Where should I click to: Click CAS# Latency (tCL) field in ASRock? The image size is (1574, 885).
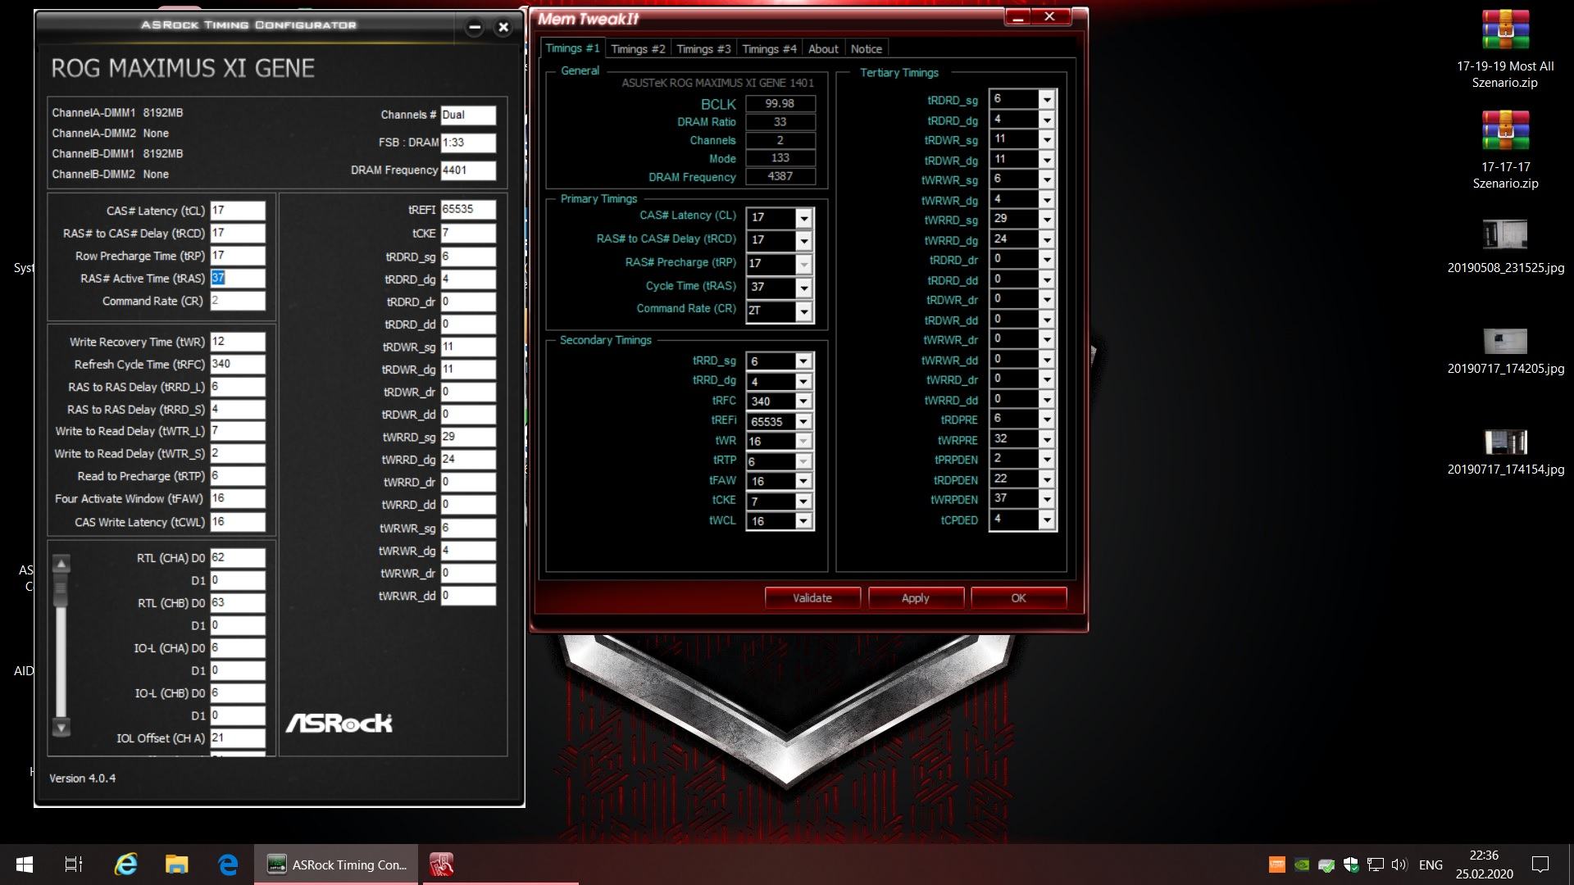pos(238,211)
